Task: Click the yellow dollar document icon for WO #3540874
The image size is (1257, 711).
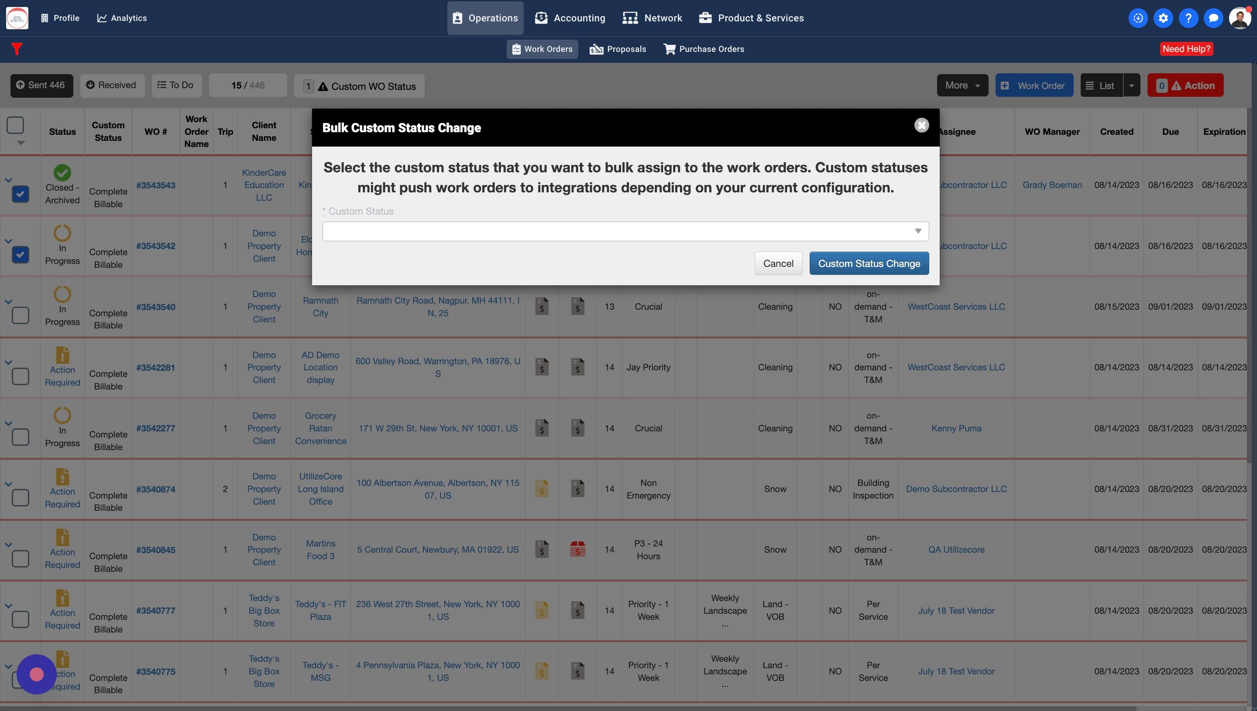Action: click(542, 489)
